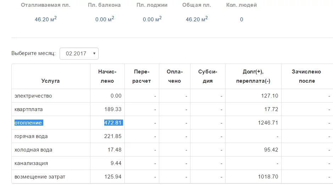Click the 'Оплачено' column header
Screen dimensions: 333x187
coord(174,76)
